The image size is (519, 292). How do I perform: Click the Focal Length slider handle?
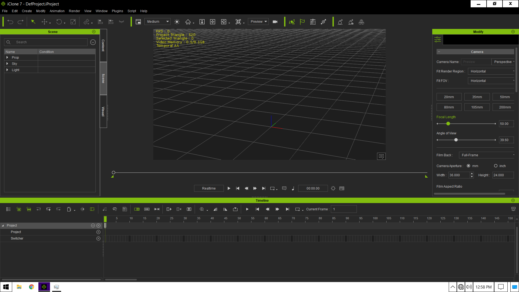click(448, 124)
